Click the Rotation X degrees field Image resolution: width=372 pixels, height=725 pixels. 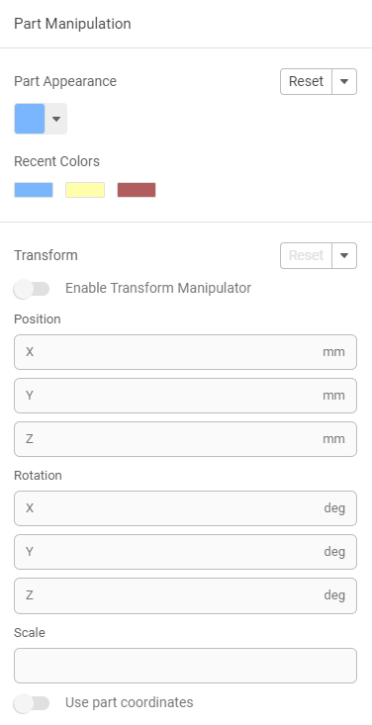(186, 508)
